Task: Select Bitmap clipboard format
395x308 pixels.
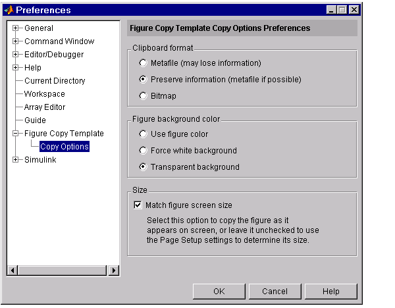Action: point(144,96)
